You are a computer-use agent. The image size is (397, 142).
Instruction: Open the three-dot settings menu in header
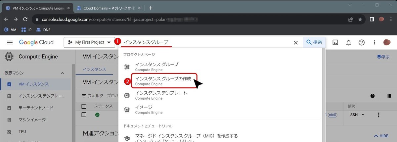[375, 42]
